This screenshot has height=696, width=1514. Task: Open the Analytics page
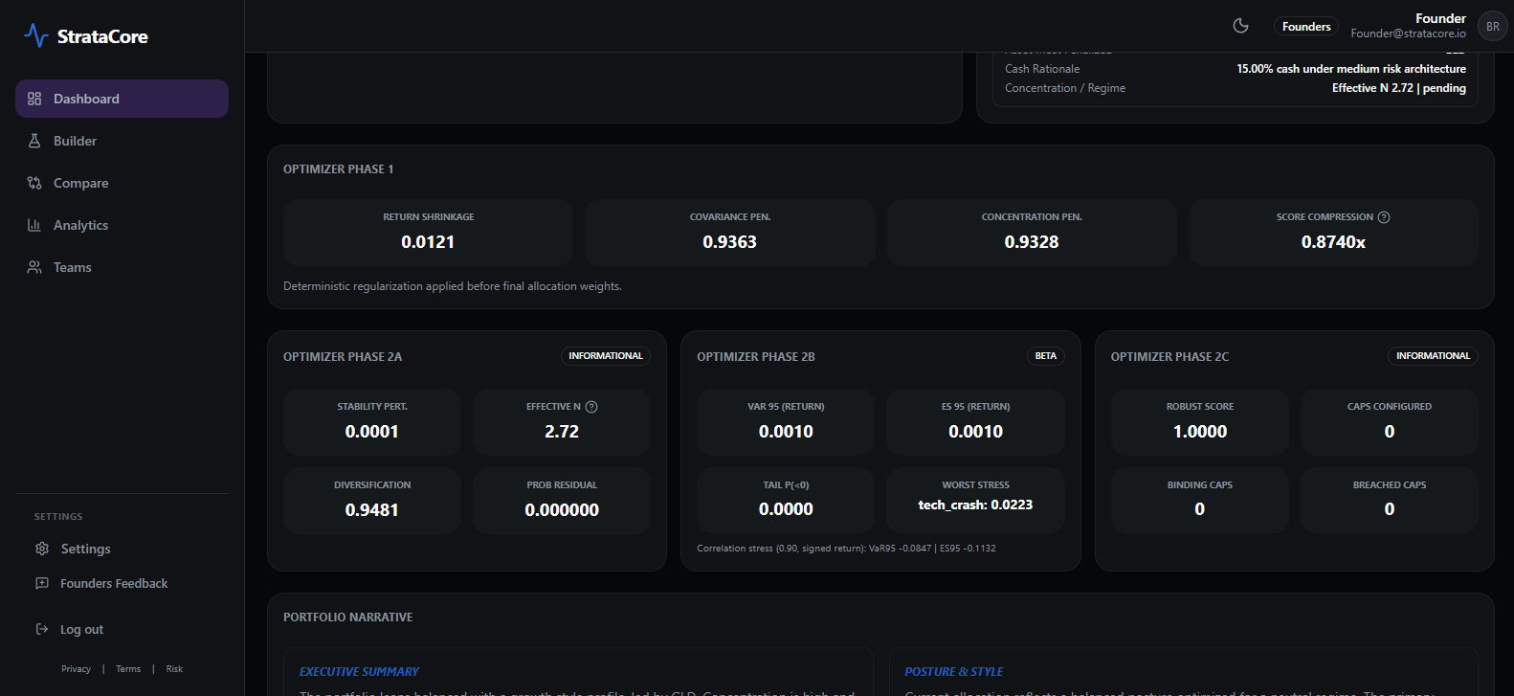click(x=122, y=225)
